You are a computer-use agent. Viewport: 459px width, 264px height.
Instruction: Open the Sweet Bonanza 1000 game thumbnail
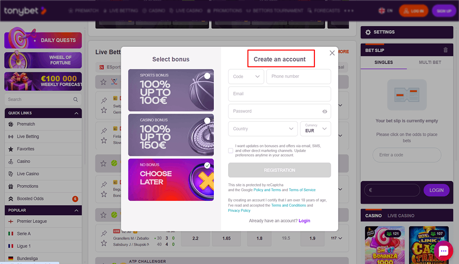385,245
